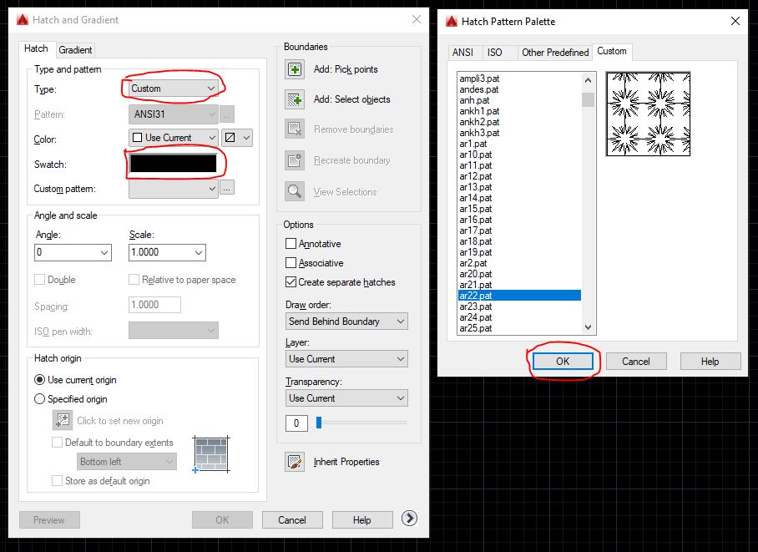
Task: Open View Selections
Action: pos(293,191)
